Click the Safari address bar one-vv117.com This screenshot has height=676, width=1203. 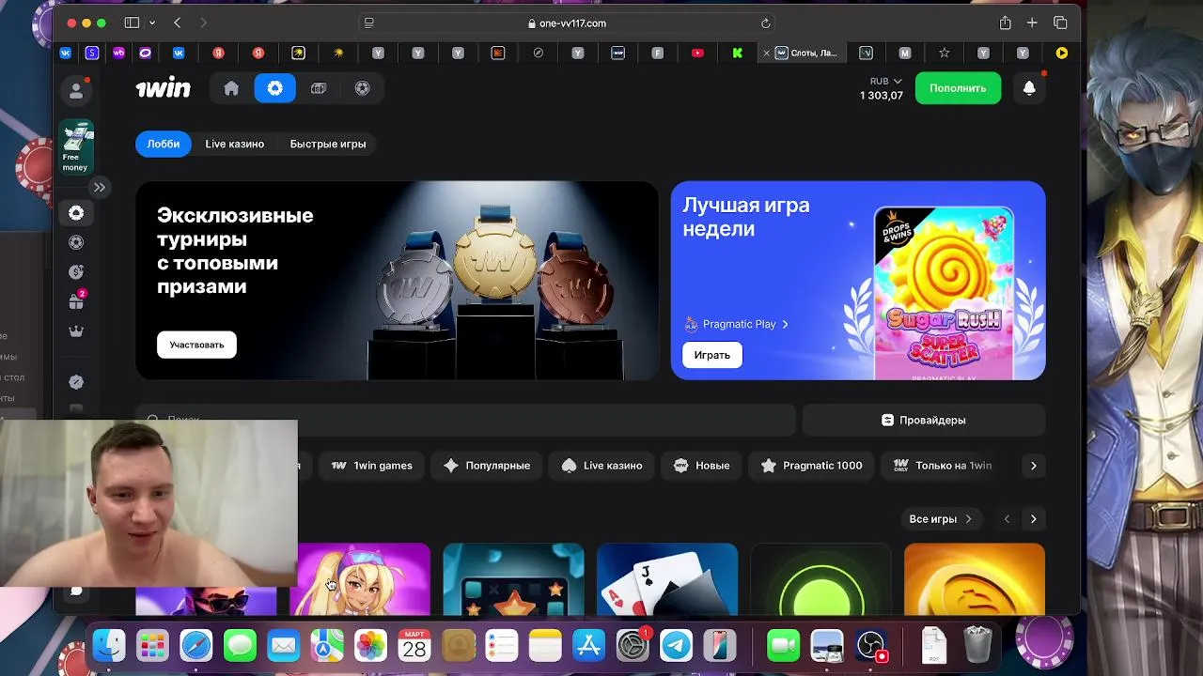point(568,23)
